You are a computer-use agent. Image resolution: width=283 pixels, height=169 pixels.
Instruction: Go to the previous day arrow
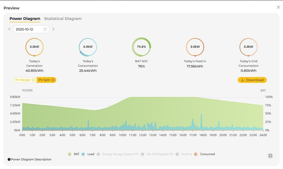click(x=9, y=29)
